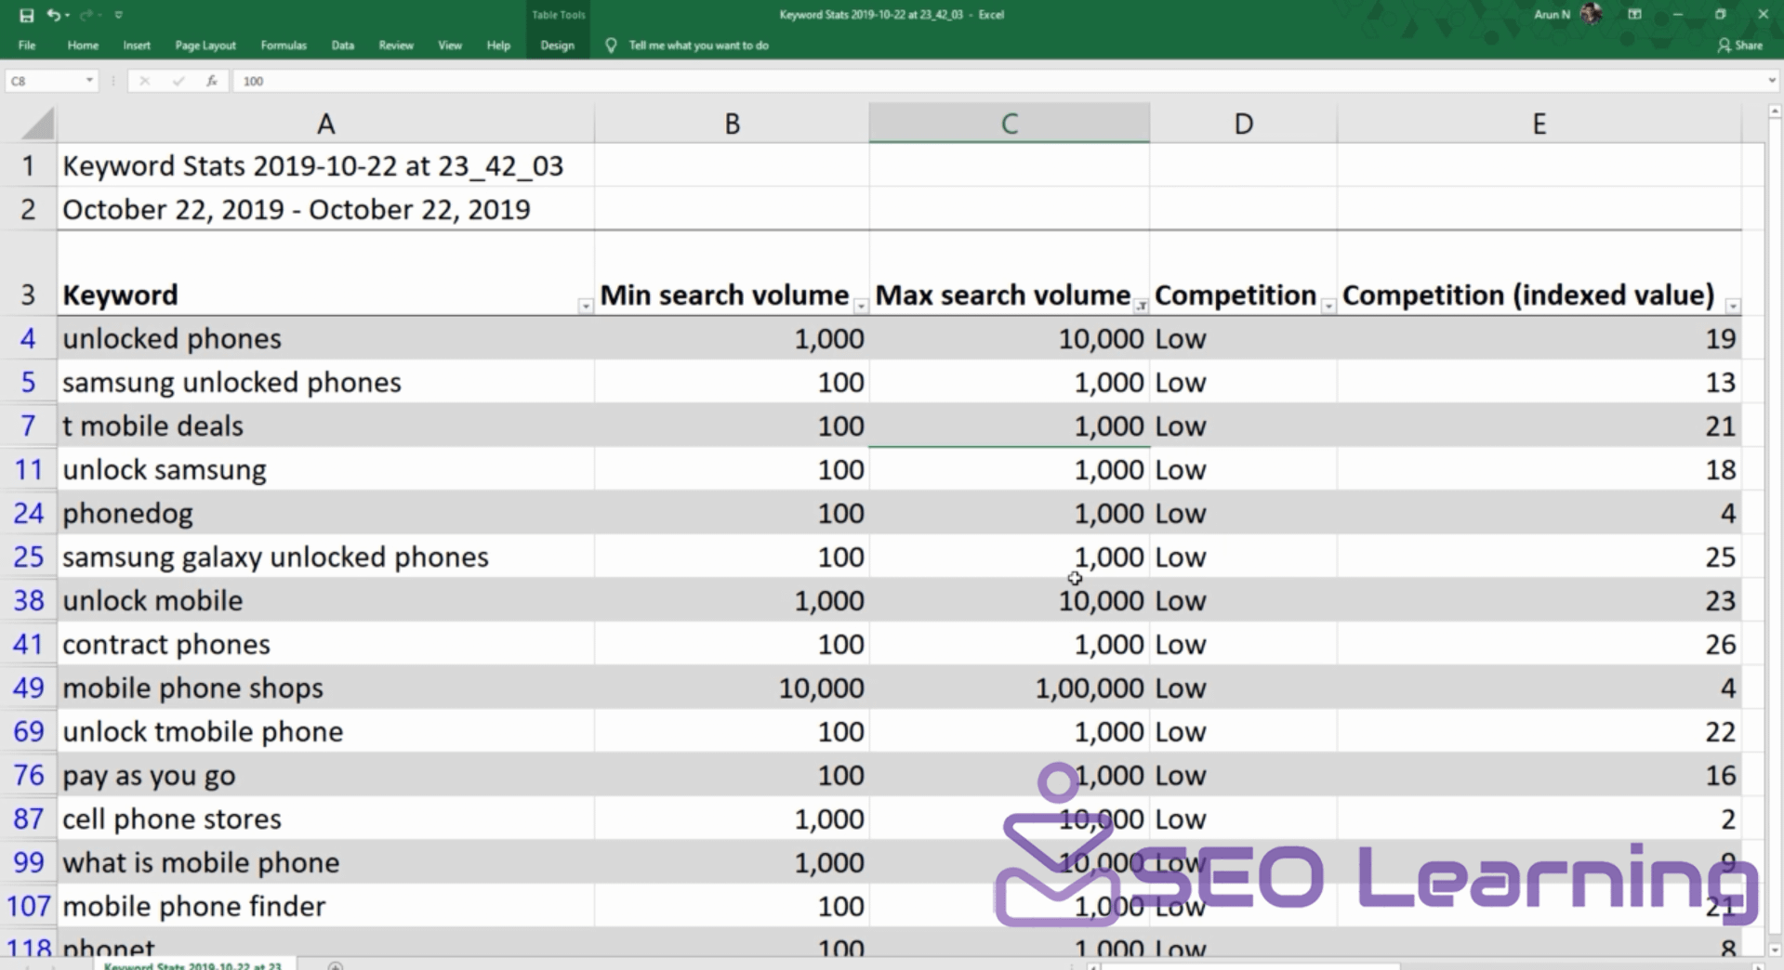Switch to Page Layout tab

(205, 45)
